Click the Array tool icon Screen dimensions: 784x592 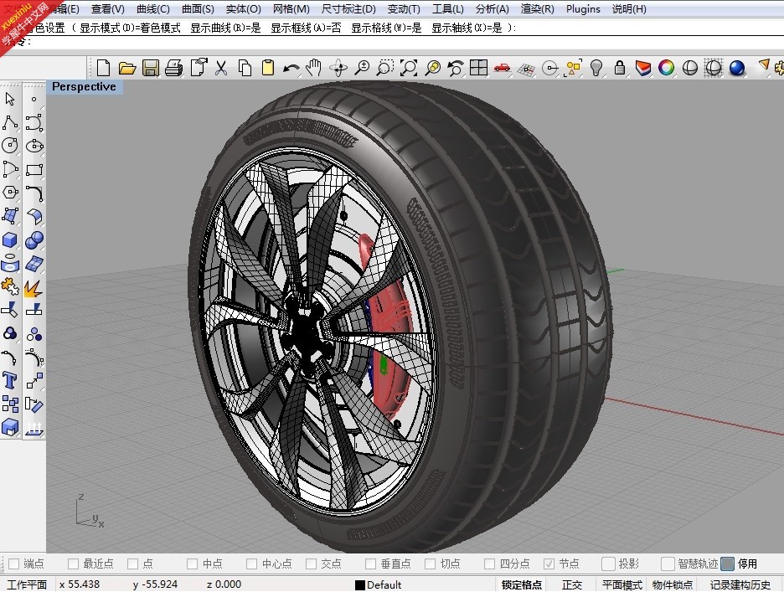pos(10,404)
